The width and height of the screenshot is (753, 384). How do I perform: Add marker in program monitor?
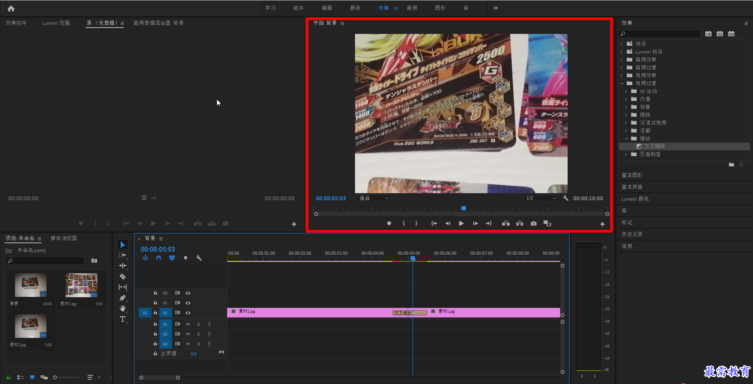pyautogui.click(x=389, y=224)
